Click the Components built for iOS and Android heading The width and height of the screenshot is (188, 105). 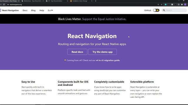(x=73, y=83)
